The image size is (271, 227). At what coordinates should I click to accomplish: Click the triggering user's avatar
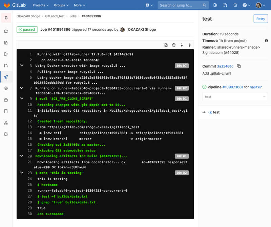[x=122, y=30]
